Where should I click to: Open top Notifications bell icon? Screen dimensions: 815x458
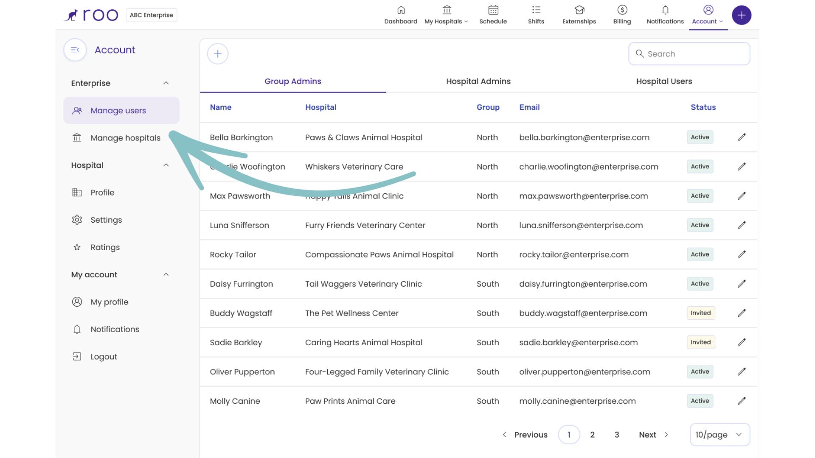(x=665, y=10)
